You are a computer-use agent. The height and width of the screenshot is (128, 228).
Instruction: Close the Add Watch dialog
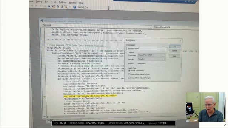180,41
